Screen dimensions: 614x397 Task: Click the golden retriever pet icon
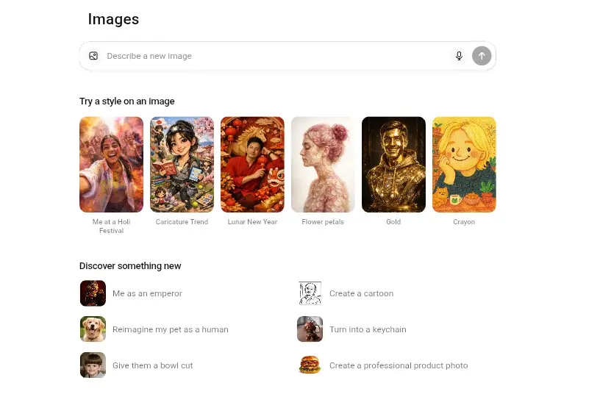click(x=93, y=329)
